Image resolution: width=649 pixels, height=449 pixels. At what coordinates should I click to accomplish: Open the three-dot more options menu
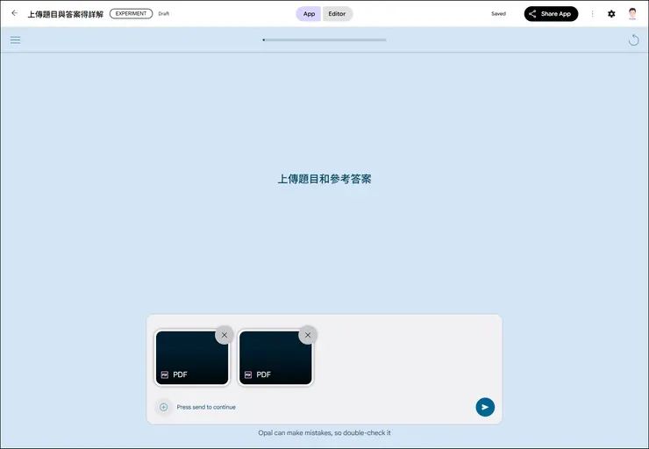tap(592, 14)
